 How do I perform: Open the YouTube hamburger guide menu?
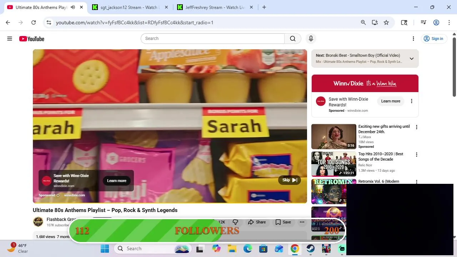tap(10, 39)
